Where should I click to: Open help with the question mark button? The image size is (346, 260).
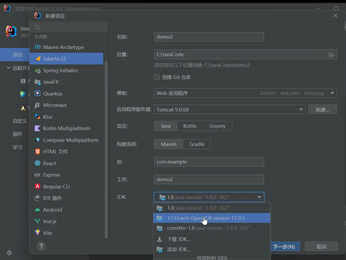click(x=41, y=246)
